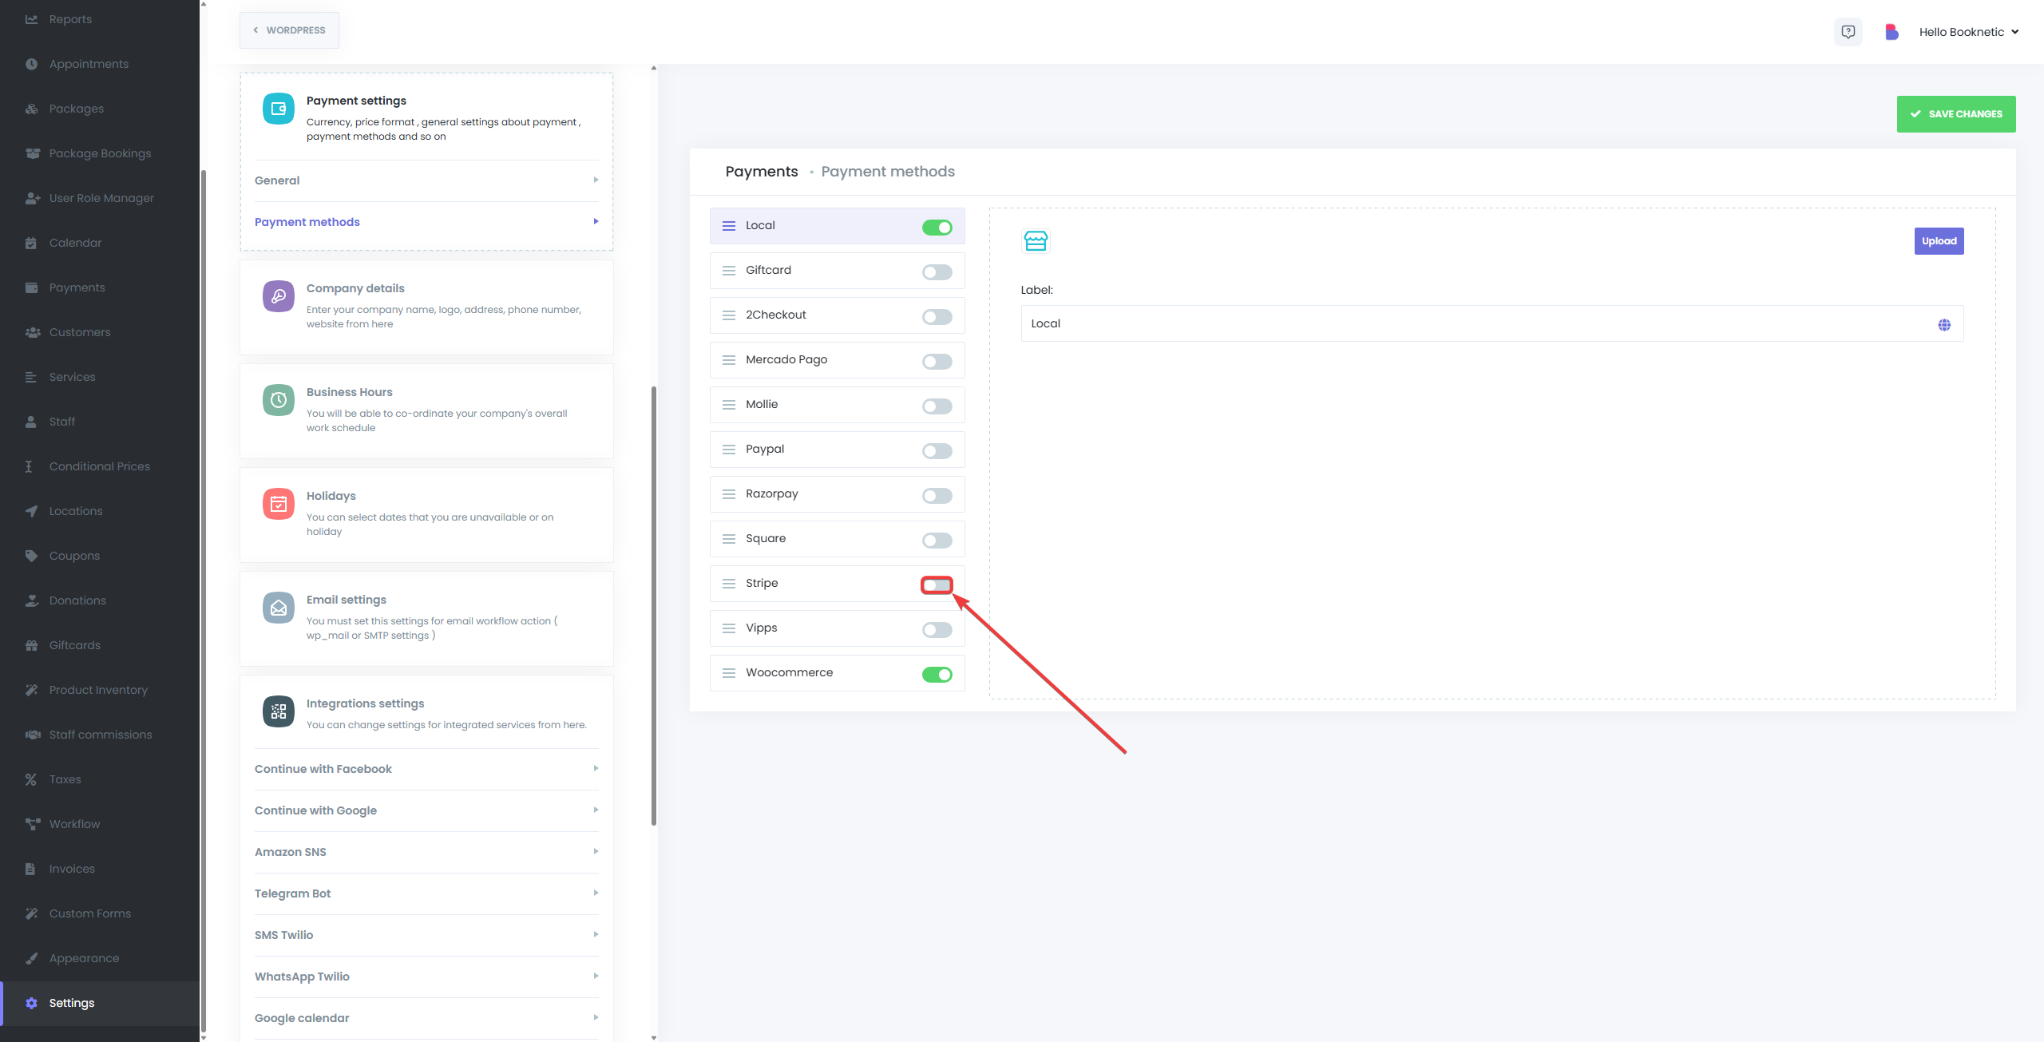This screenshot has width=2044, height=1042.
Task: Click the Payment settings wallet icon
Action: pyautogui.click(x=279, y=109)
